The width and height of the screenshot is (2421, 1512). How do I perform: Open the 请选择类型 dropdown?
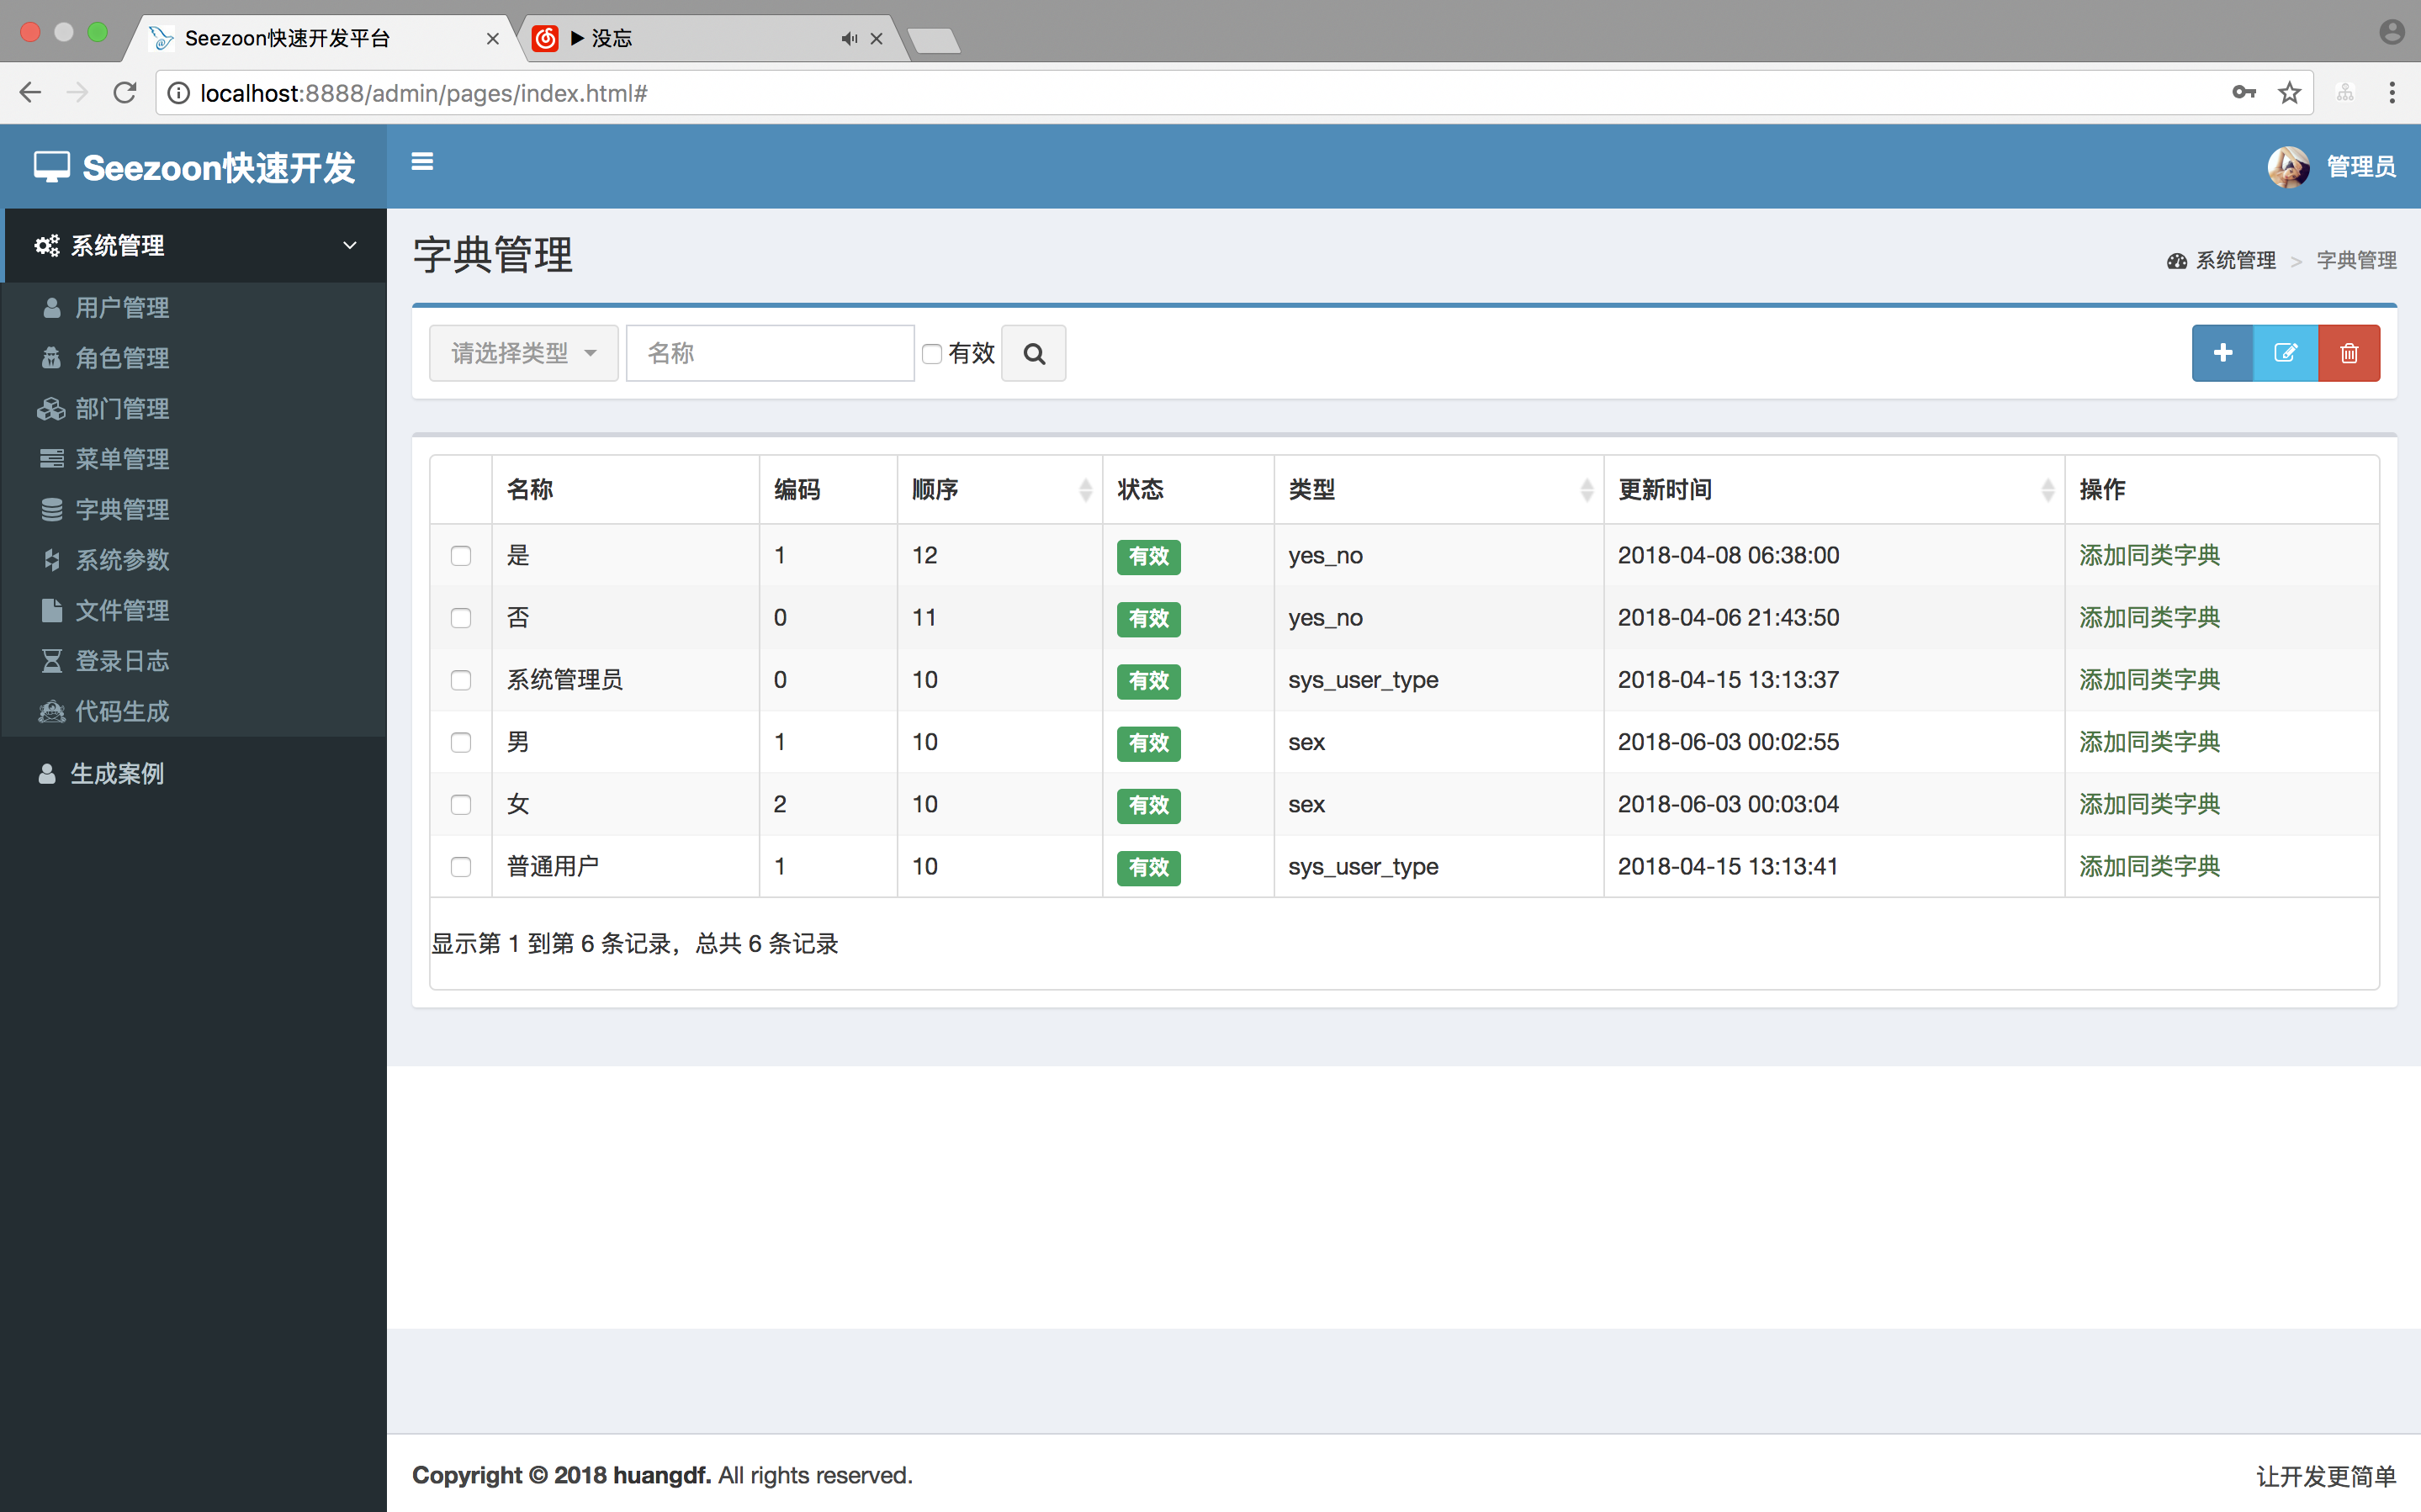pos(523,353)
